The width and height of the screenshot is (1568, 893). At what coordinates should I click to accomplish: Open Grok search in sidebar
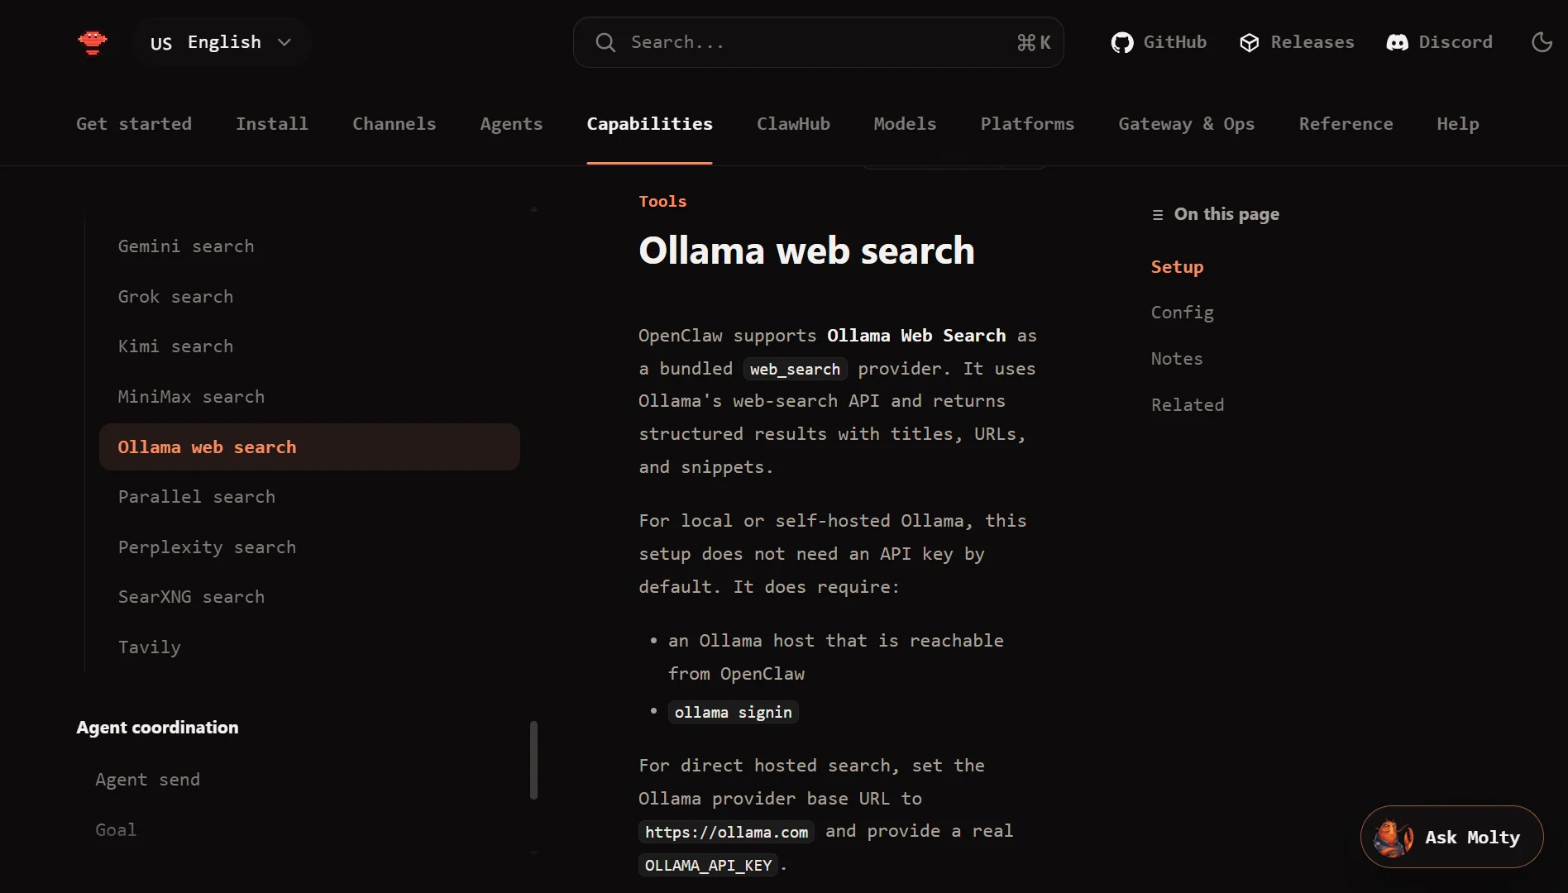[309, 297]
